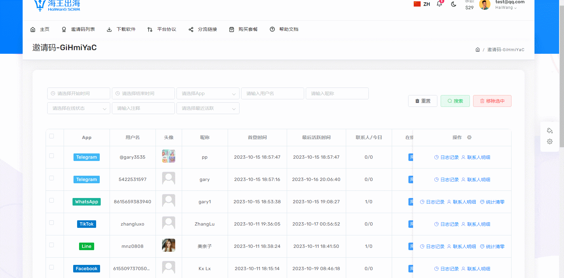The width and height of the screenshot is (564, 278).
Task: View avatar thumbnail of mnz0808
Action: [169, 245]
